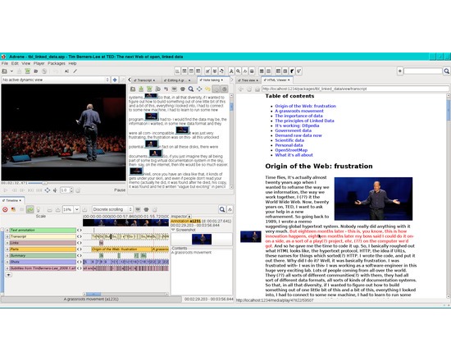This screenshot has width=451, height=361.
Task: Open the 'No active dynamic view' dropdown
Action: (56, 80)
